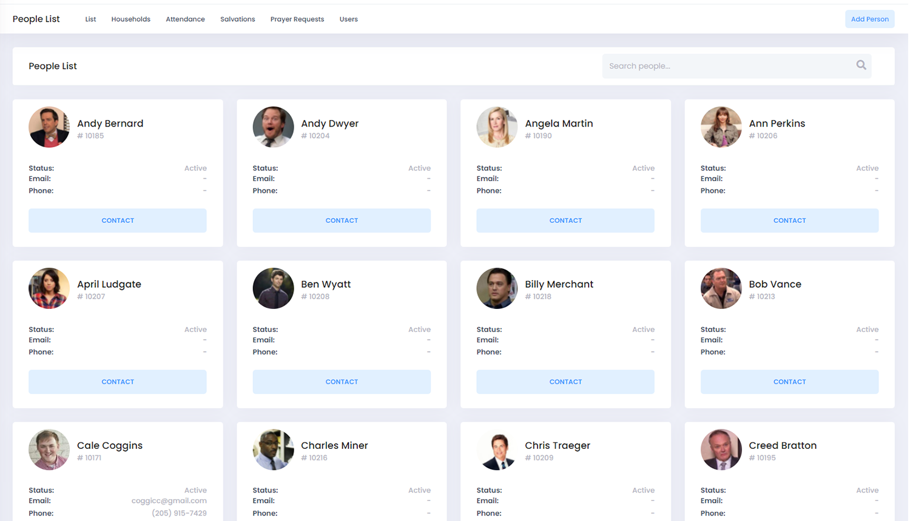Open Ann Perkins' avatar
Screen dimensions: 910x521
coord(721,127)
